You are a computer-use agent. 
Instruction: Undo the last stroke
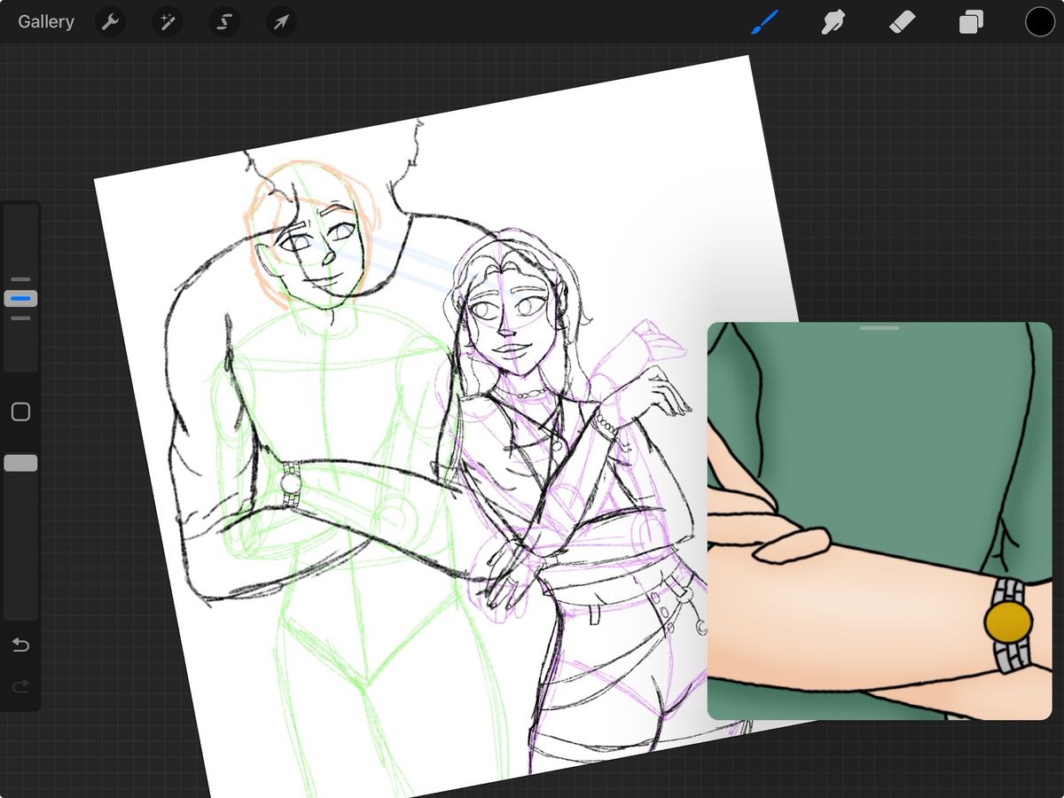tap(20, 645)
